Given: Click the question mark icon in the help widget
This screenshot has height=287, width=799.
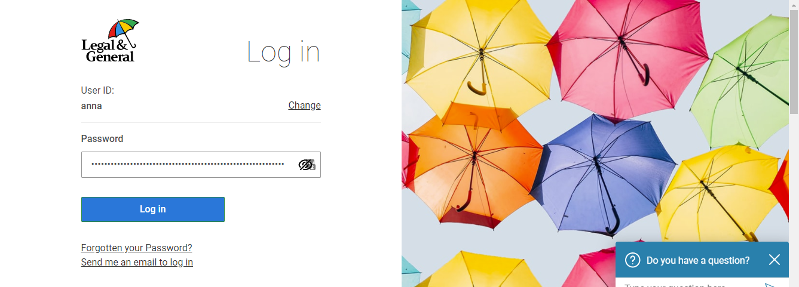Looking at the screenshot, I should tap(632, 260).
